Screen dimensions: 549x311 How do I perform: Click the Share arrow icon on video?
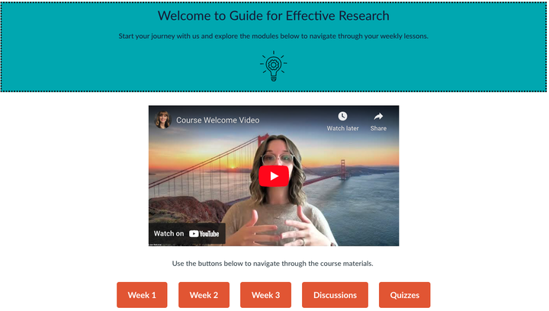pos(378,116)
